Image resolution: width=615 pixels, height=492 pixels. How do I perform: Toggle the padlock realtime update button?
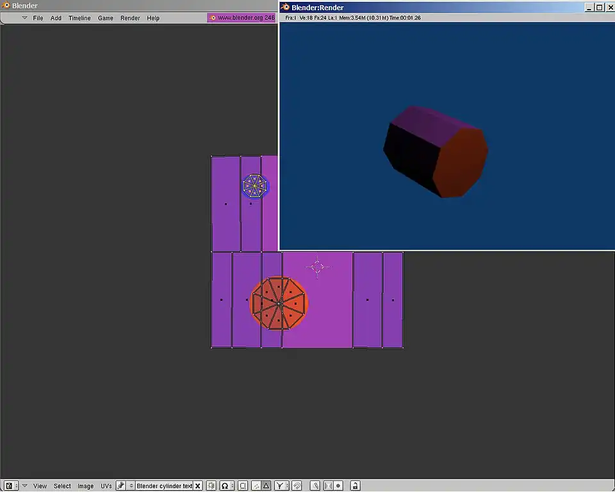355,486
